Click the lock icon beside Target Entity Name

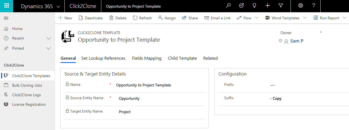(x=67, y=111)
